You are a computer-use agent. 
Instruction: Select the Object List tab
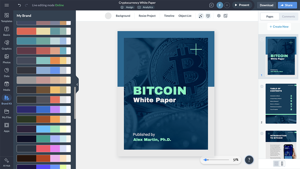click(x=185, y=16)
